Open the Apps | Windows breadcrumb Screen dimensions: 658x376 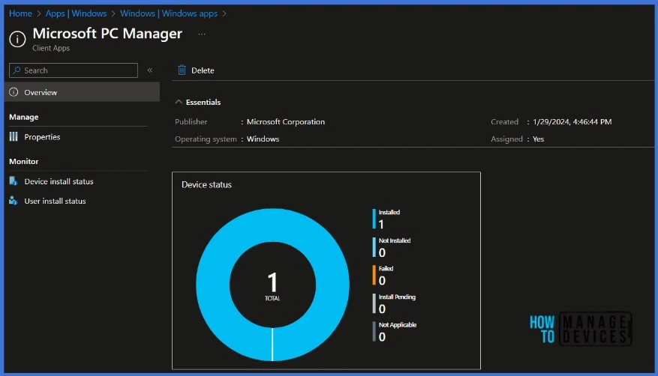pyautogui.click(x=76, y=13)
